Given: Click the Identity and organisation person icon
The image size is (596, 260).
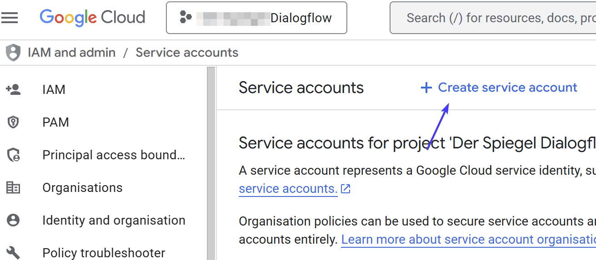Looking at the screenshot, I should click(13, 221).
